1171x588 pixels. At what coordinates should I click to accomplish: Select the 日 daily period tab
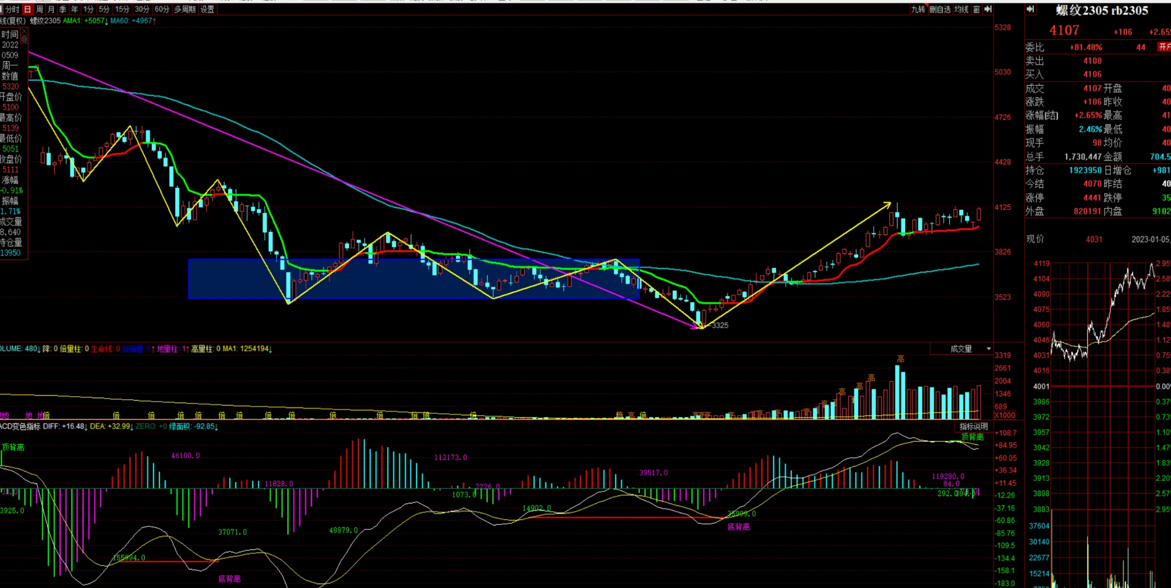point(28,9)
